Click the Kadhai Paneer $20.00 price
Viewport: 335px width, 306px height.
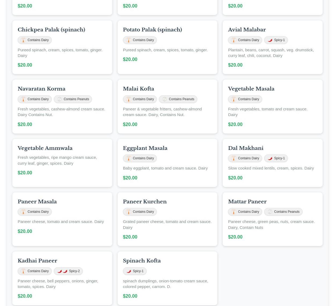click(x=25, y=296)
